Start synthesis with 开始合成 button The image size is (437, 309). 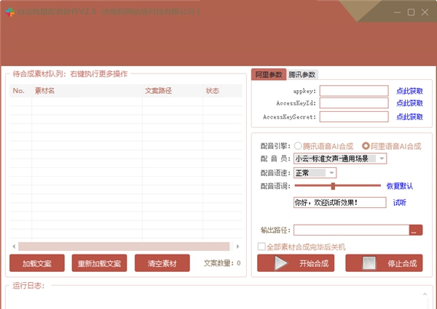pyautogui.click(x=296, y=263)
